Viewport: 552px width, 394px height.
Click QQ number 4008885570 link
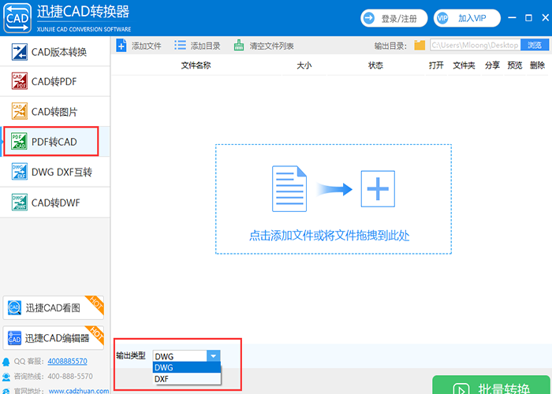(67, 361)
